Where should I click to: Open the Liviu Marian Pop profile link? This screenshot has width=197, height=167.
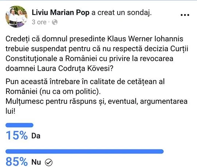coord(61,12)
